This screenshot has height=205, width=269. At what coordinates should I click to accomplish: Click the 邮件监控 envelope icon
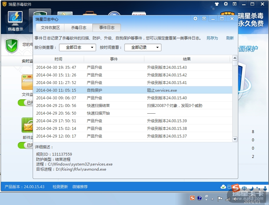[x=27, y=125]
